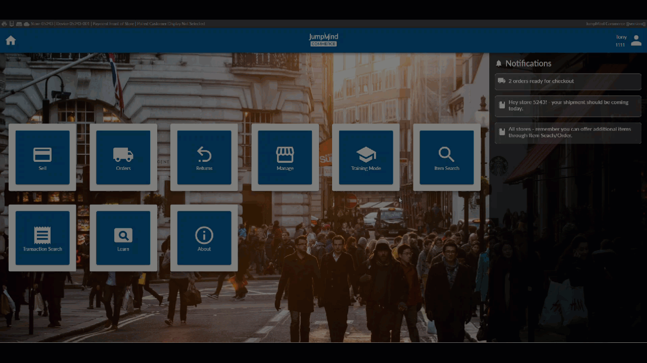
Task: Open the shipment coming today notification
Action: click(x=568, y=105)
